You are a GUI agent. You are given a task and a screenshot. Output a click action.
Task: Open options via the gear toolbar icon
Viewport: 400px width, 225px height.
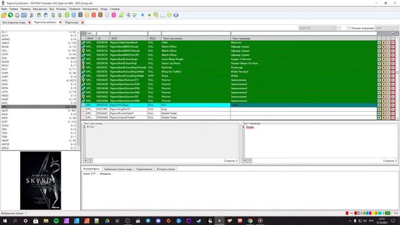[17, 15]
